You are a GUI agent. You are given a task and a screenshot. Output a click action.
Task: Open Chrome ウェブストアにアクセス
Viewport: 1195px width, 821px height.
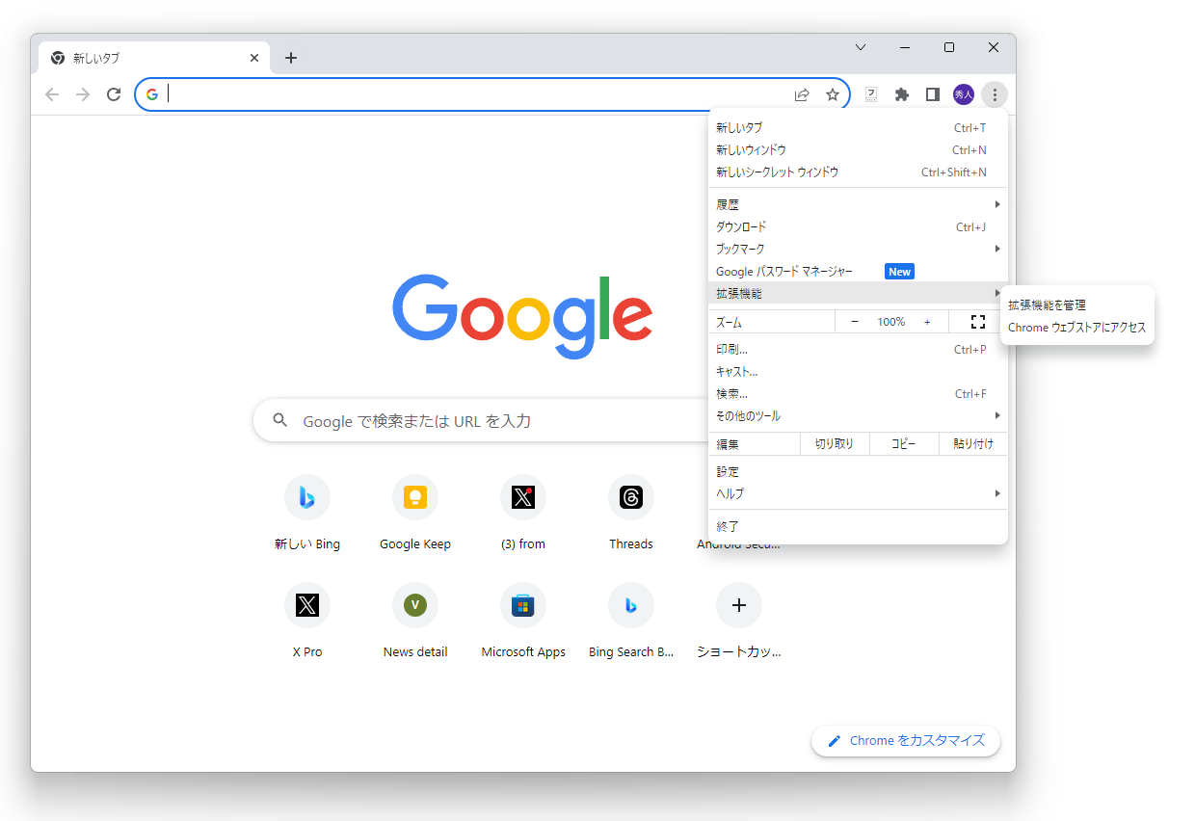(1076, 327)
